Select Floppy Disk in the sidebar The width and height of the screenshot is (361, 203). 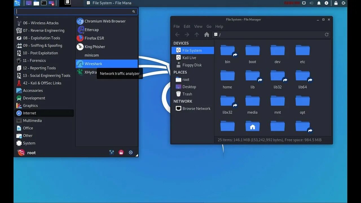pos(193,65)
